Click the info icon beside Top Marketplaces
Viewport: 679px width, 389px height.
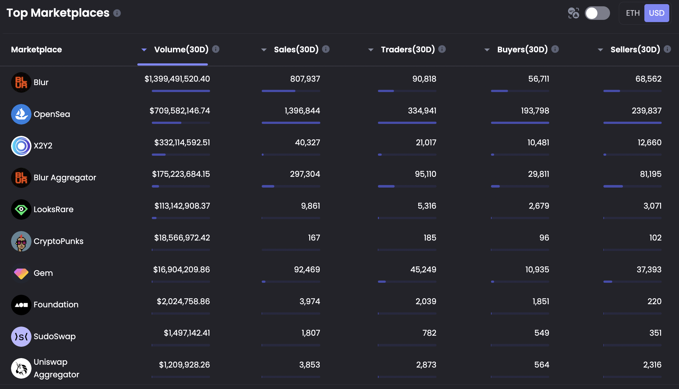(117, 13)
